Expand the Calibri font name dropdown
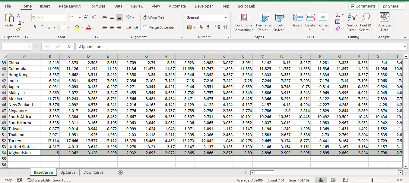This screenshot has width=409, height=183. [x=66, y=18]
